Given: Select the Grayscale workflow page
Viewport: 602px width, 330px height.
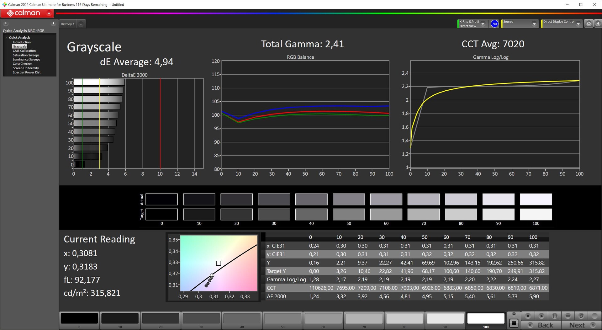Looking at the screenshot, I should coord(20,46).
